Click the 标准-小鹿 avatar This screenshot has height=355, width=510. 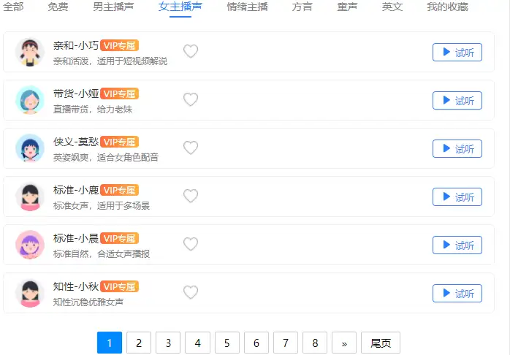coord(30,196)
